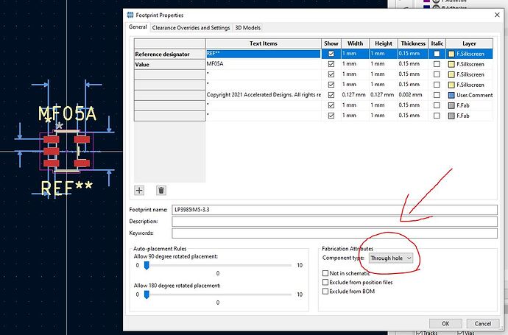
Task: Enable Exclude from position files option
Action: click(x=325, y=282)
